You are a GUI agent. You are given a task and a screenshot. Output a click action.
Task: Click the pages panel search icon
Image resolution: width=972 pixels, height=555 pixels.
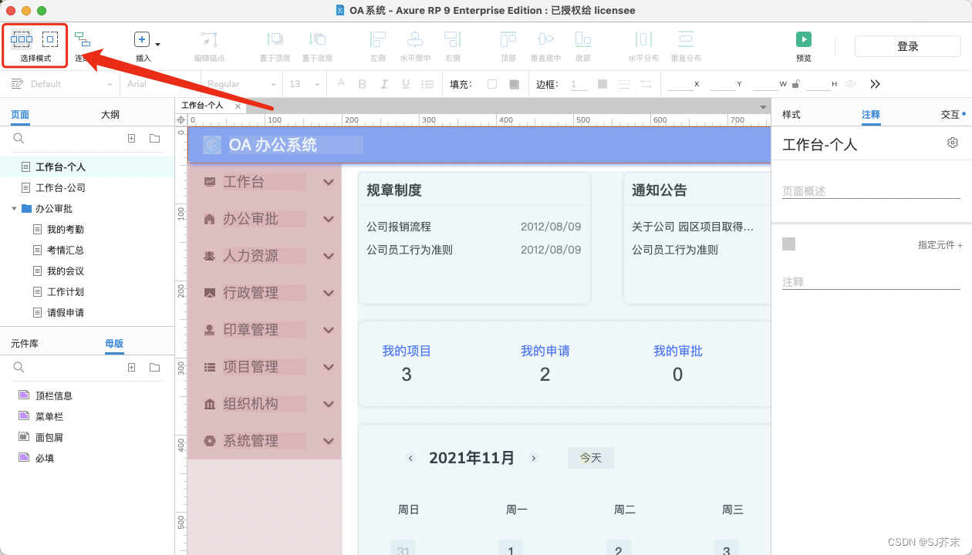19,138
